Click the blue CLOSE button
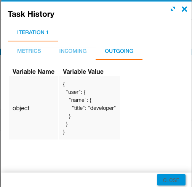This screenshot has height=187, width=192. click(171, 180)
